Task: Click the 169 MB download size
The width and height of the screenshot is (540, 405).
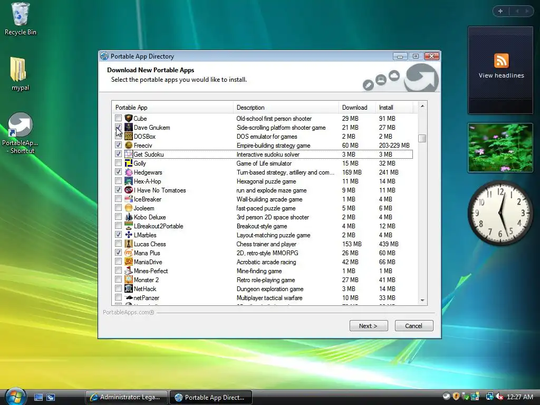Action: pos(352,172)
